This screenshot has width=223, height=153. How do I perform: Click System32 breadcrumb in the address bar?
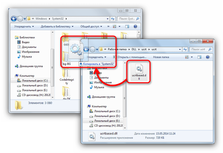click(x=58, y=19)
